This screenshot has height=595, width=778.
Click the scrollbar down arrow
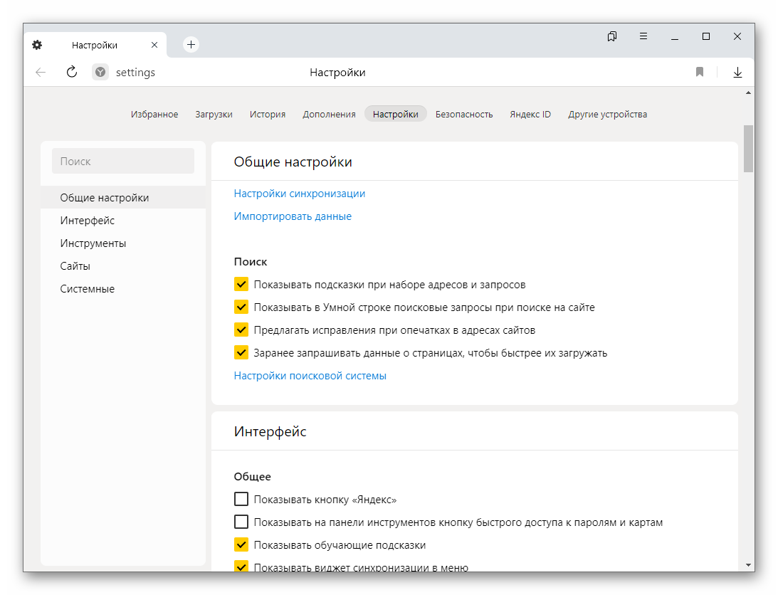click(748, 565)
